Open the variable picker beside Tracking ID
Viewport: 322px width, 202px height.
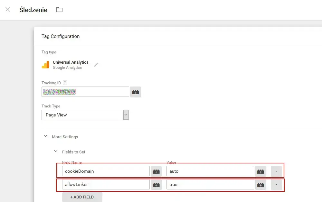pyautogui.click(x=136, y=92)
